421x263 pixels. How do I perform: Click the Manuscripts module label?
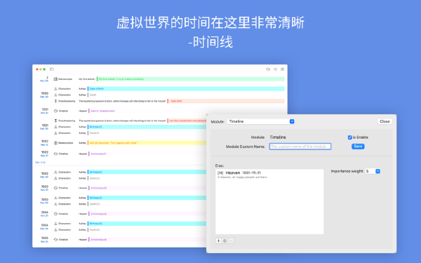[65, 79]
